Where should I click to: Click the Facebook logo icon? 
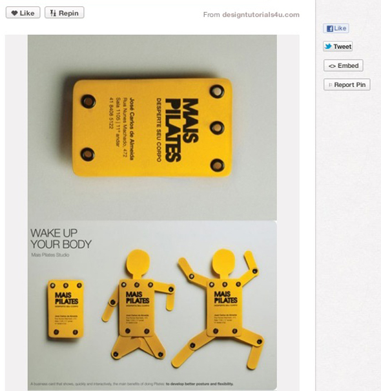[x=330, y=28]
